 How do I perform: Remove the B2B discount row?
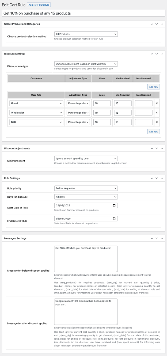(157, 122)
